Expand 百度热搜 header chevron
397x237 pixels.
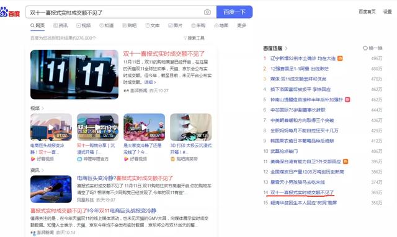pyautogui.click(x=286, y=48)
